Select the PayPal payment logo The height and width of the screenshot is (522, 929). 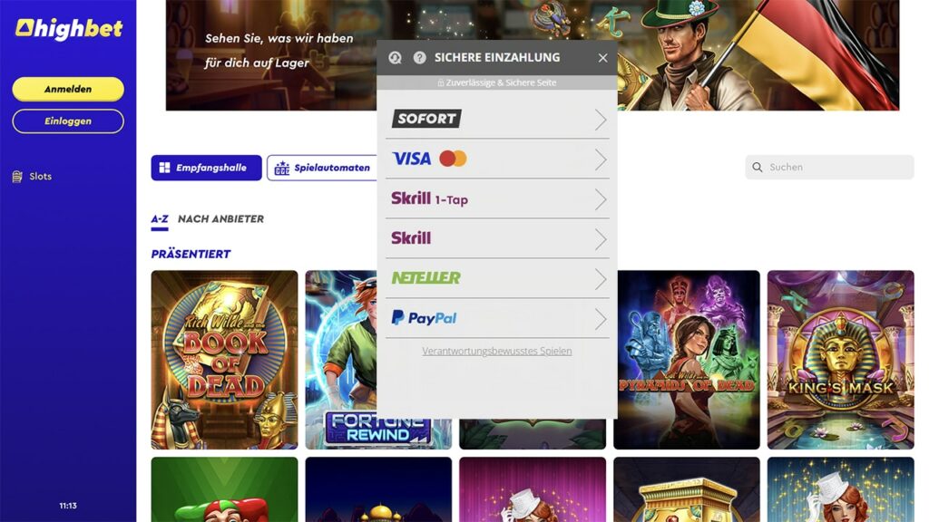(x=424, y=318)
